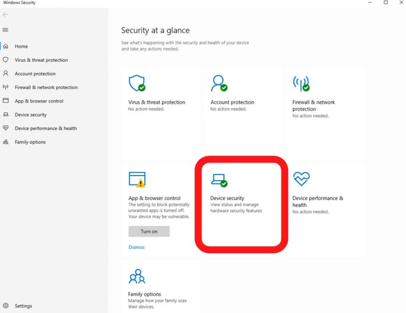This screenshot has width=406, height=313.
Task: Click the laptop icon on the Device security tile
Action: click(x=219, y=180)
